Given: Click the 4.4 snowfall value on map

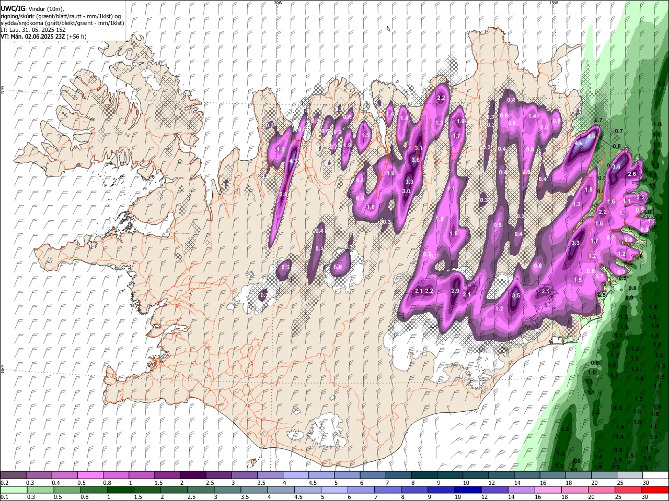Looking at the screenshot, I should click(579, 142).
